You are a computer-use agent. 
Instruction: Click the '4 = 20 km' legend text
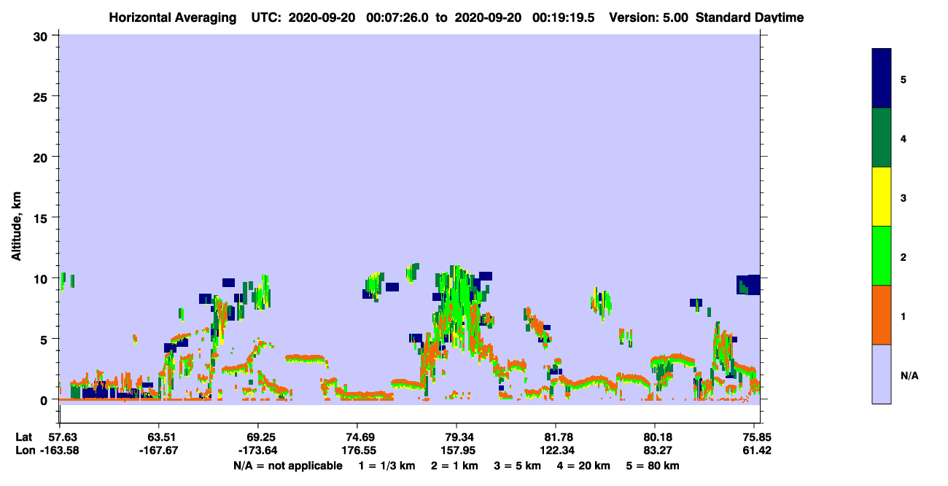[583, 466]
